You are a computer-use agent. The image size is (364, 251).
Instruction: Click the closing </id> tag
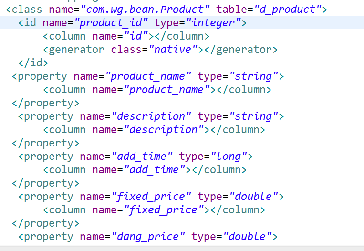(x=33, y=63)
